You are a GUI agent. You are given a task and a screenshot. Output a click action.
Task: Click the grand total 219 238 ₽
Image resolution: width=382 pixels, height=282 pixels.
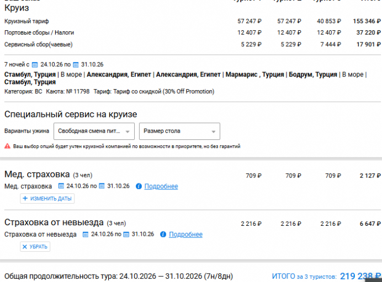click(x=360, y=276)
